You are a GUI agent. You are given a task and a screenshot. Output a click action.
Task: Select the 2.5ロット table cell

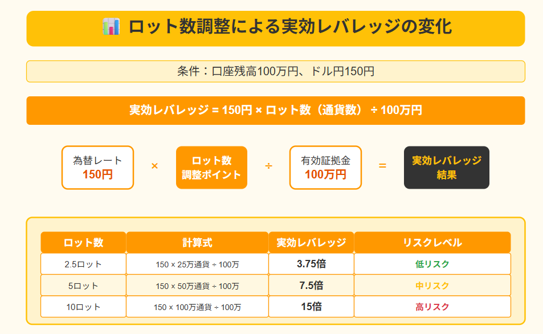(83, 264)
